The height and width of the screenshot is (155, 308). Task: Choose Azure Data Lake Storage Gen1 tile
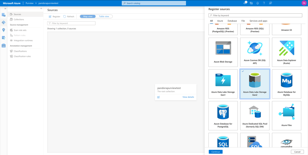pyautogui.click(x=223, y=84)
